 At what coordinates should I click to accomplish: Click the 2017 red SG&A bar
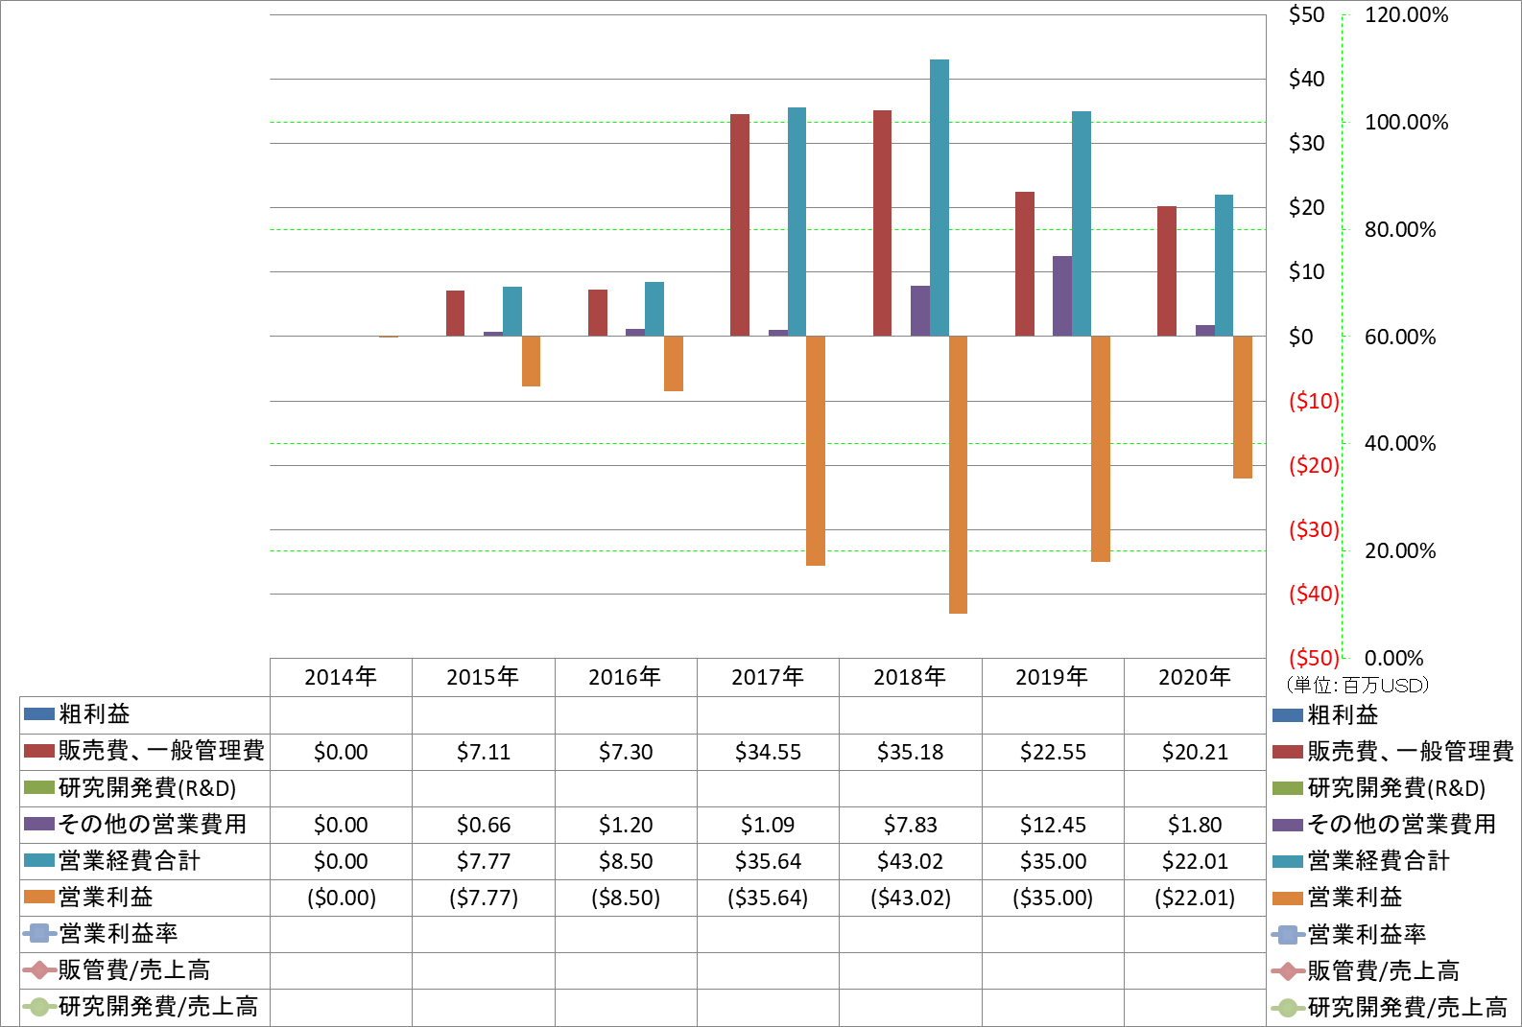(x=740, y=225)
